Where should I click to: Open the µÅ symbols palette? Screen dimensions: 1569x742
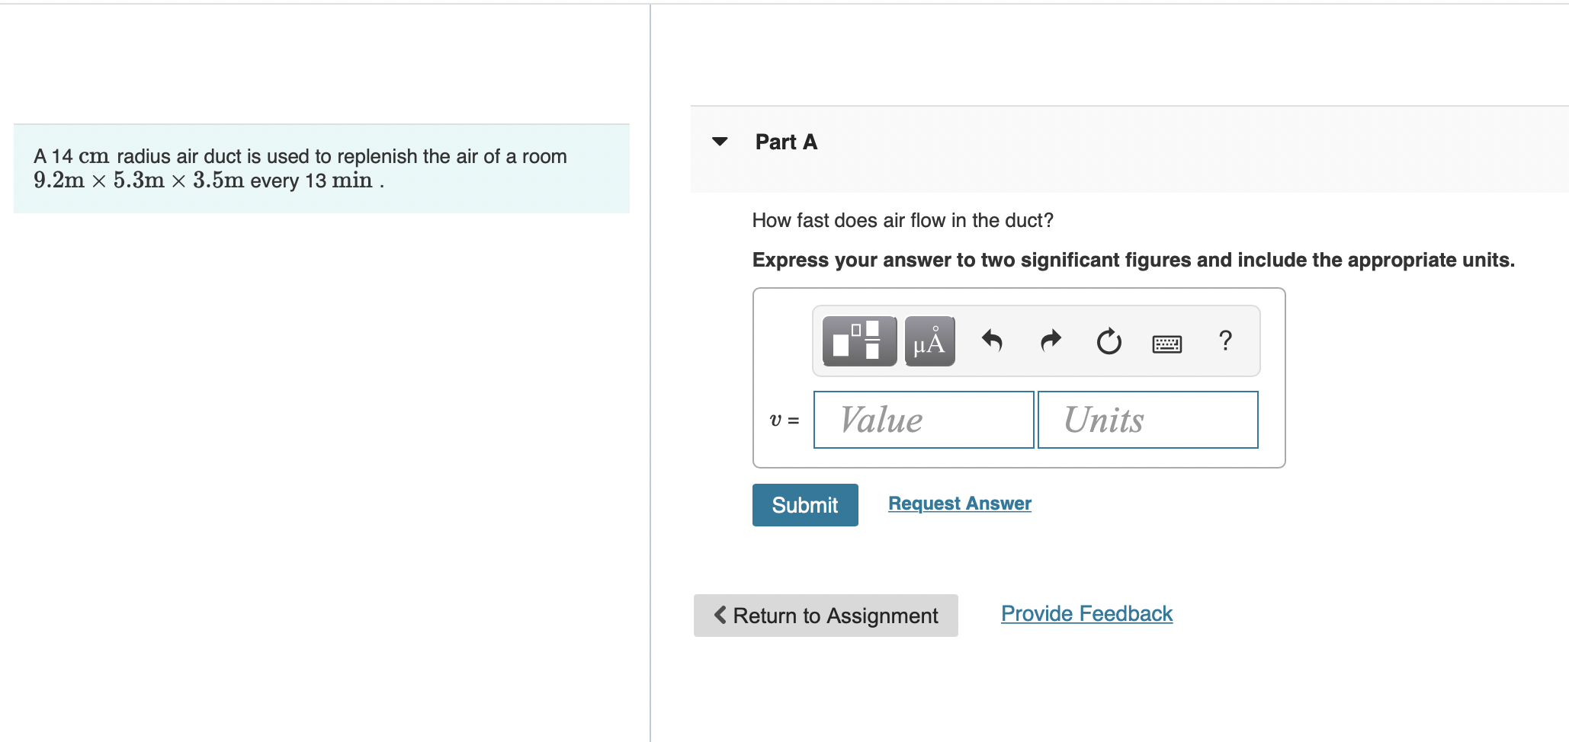point(929,341)
